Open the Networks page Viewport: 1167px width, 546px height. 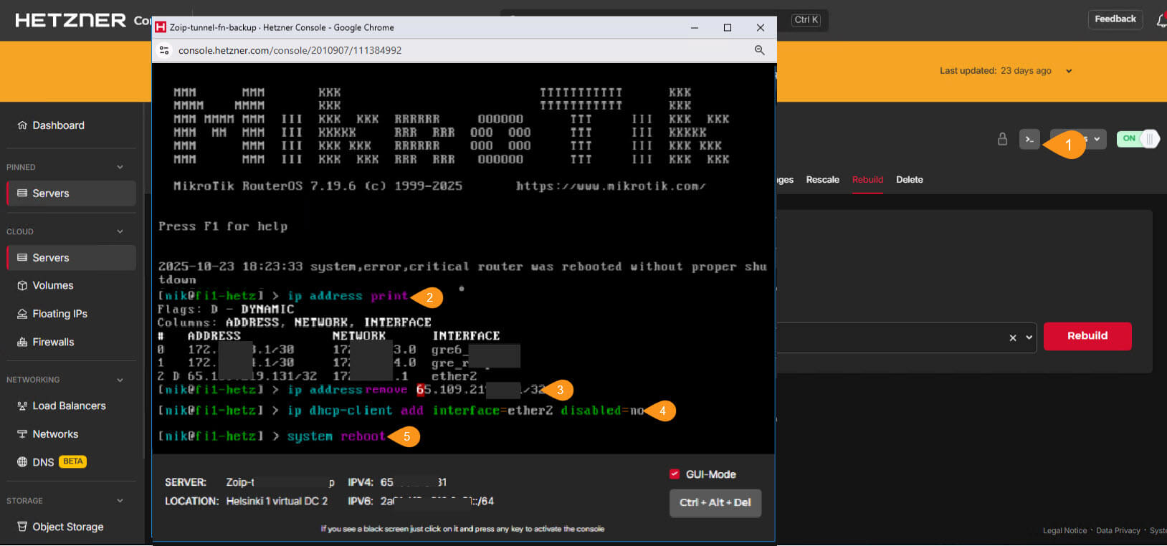pyautogui.click(x=47, y=434)
